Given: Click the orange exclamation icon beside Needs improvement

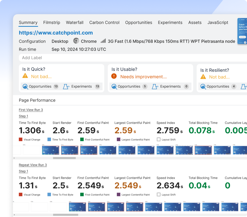Looking at the screenshot, I should [x=114, y=76].
